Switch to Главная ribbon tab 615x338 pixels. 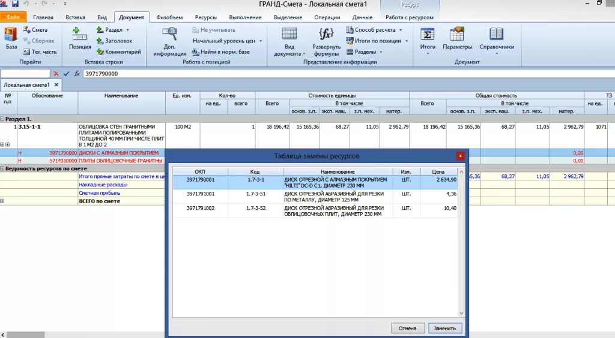coord(43,17)
